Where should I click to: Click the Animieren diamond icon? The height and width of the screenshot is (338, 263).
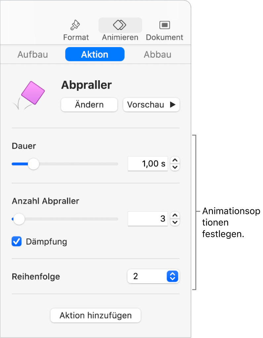pyautogui.click(x=120, y=25)
